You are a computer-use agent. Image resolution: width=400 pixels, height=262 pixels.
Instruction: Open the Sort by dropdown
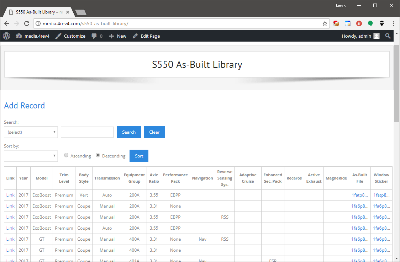31,156
